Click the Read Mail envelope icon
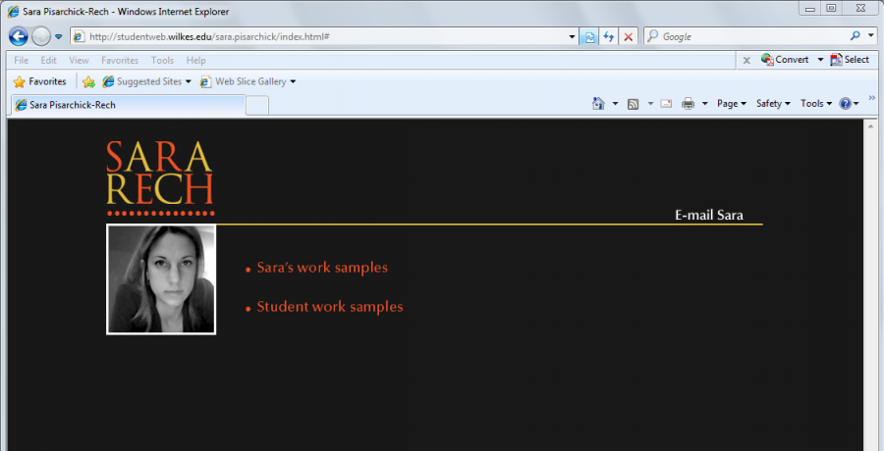Screen dimensions: 884x451 pos(666,104)
